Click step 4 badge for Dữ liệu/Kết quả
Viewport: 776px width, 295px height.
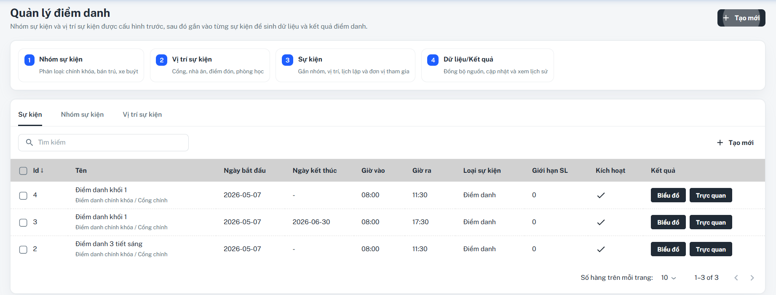(433, 60)
